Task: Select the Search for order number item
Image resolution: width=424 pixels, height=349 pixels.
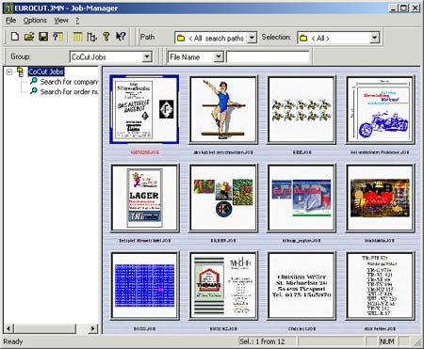Action: [x=69, y=92]
